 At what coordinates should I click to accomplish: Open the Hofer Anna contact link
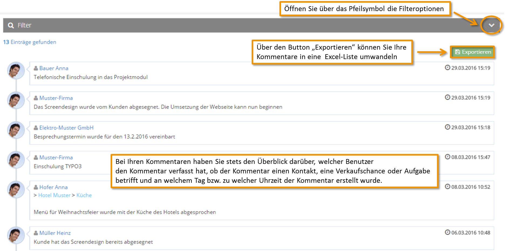click(x=53, y=187)
